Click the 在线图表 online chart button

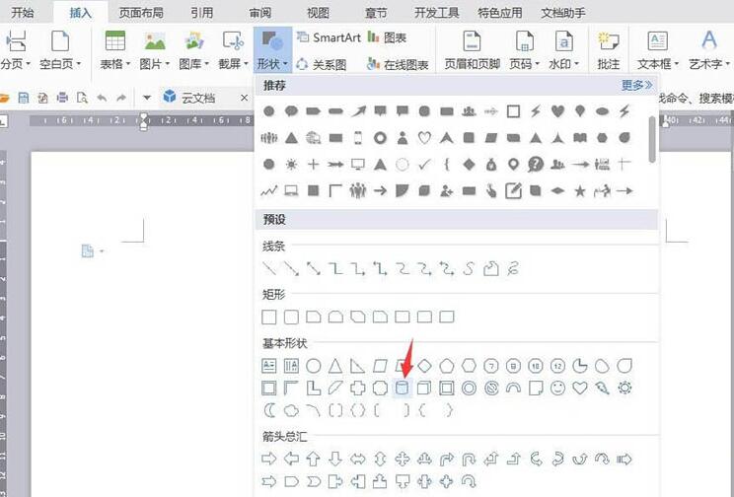(399, 64)
